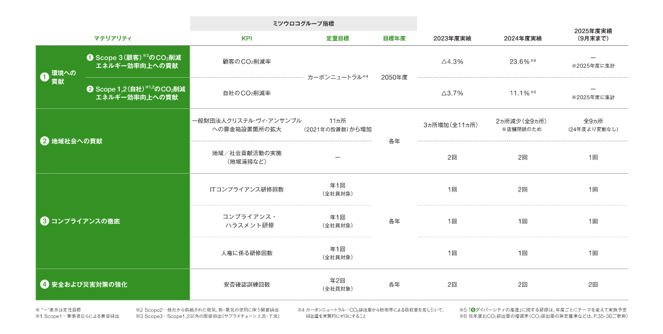This screenshot has width=663, height=334.
Task: Select 2025 value 1回 for 人権に係る研修回数
Action: pyautogui.click(x=593, y=253)
